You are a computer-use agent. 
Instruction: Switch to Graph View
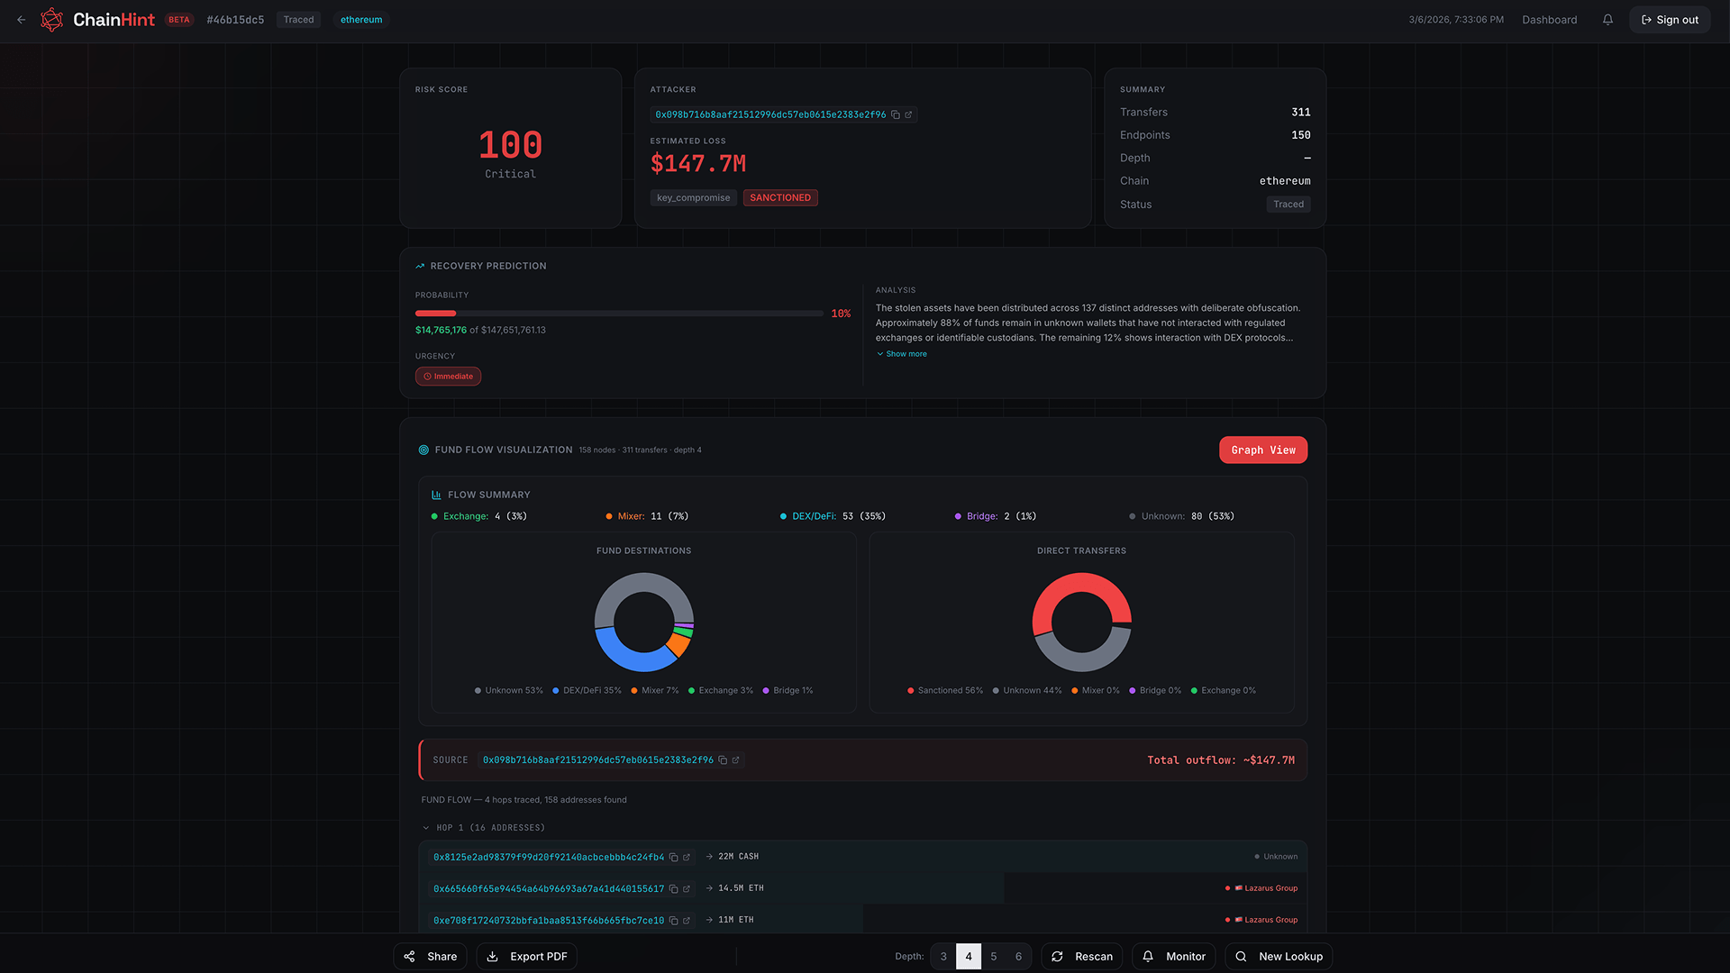coord(1263,450)
